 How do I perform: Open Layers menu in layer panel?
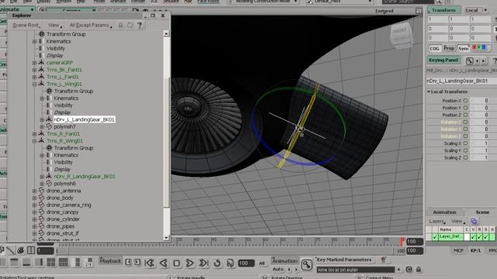(437, 222)
